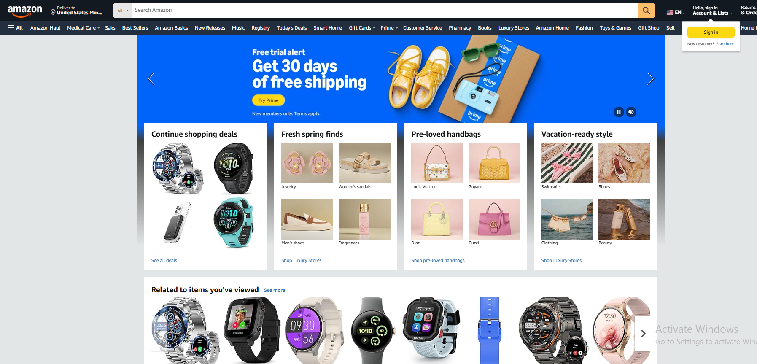The image size is (757, 364).
Task: Toggle the banner mute sound button
Action: pos(631,112)
